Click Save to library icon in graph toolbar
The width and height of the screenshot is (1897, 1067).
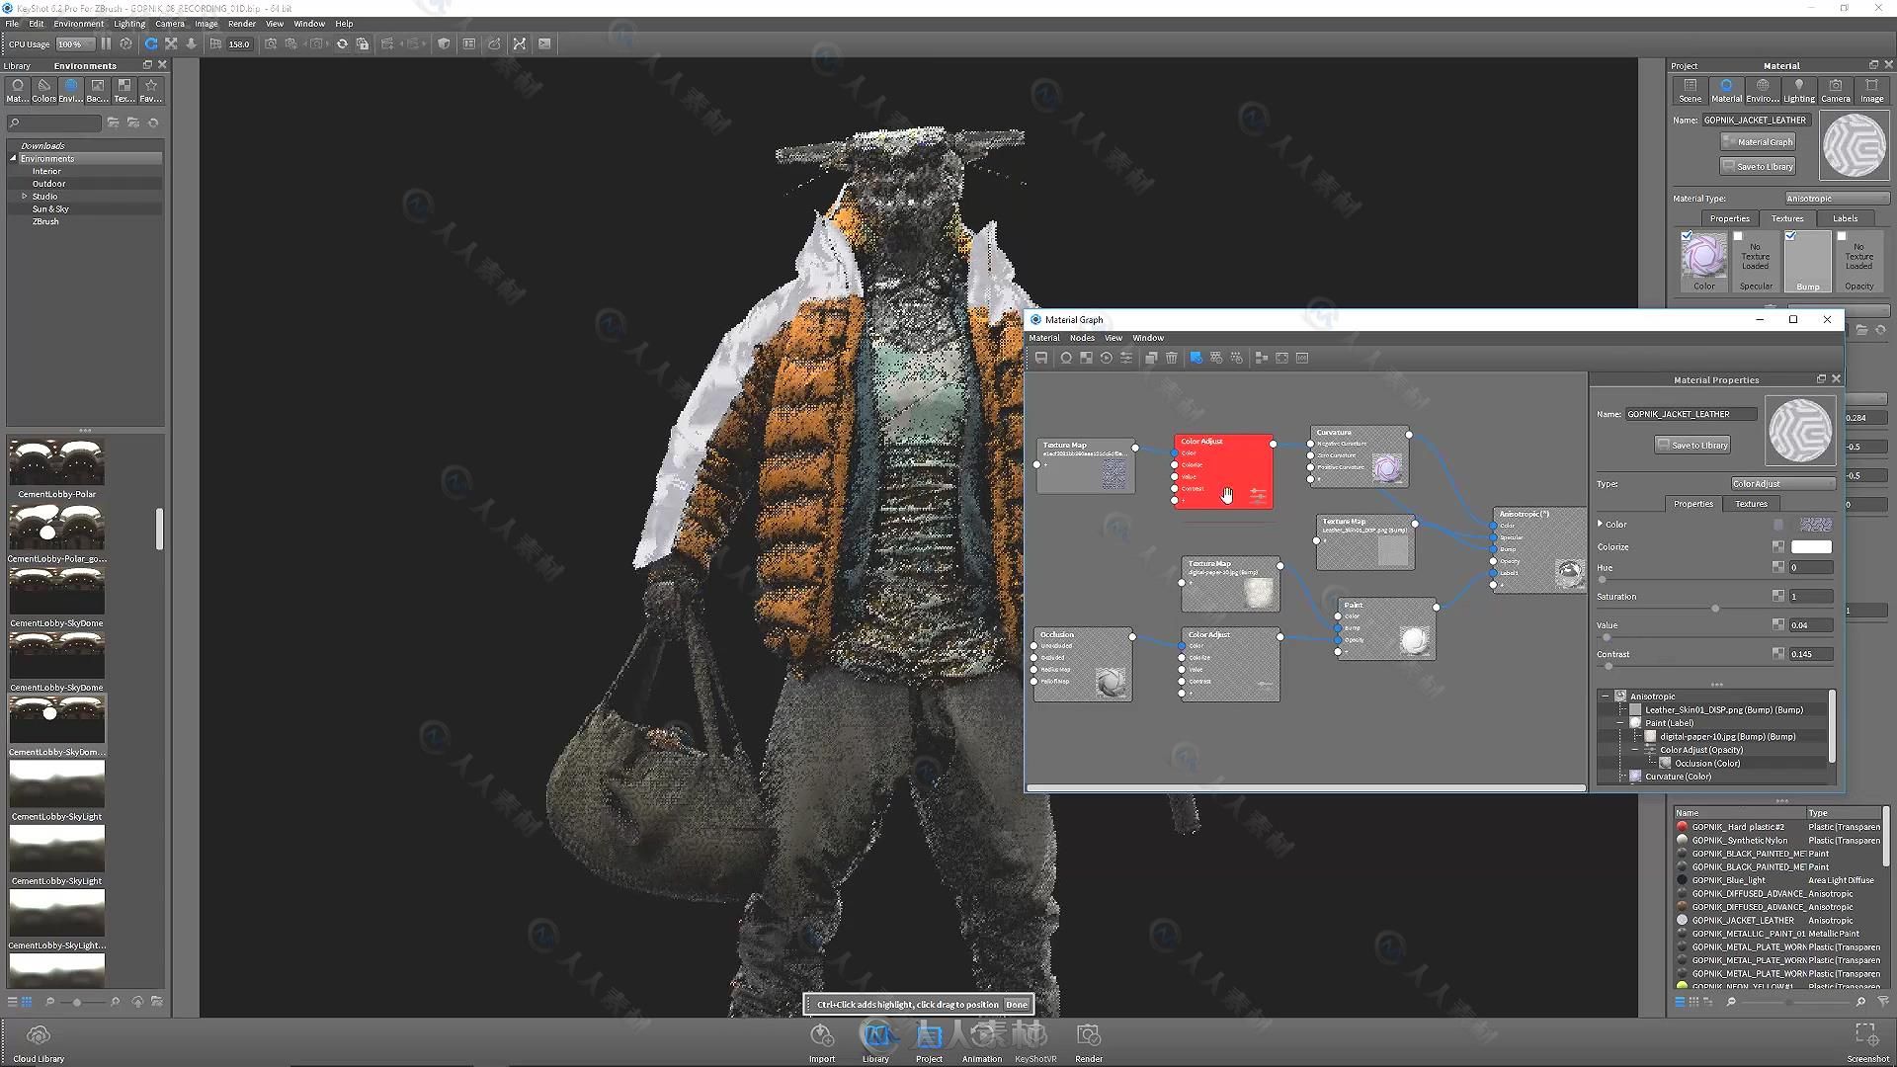1041,358
